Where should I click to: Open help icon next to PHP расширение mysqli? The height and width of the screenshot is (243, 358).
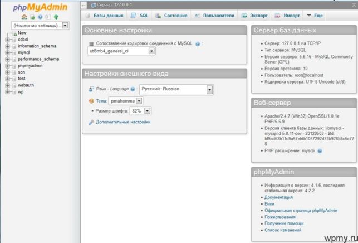[x=320, y=151]
